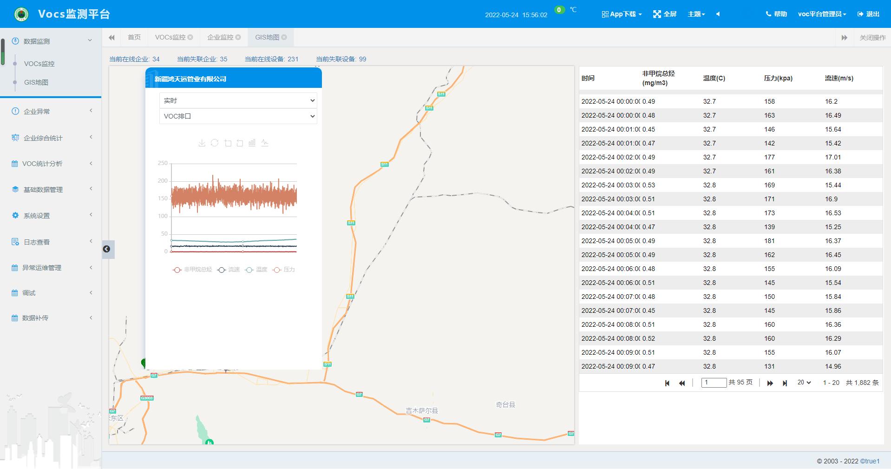891x469 pixels.
Task: Open the 帮助 help link
Action: point(776,14)
